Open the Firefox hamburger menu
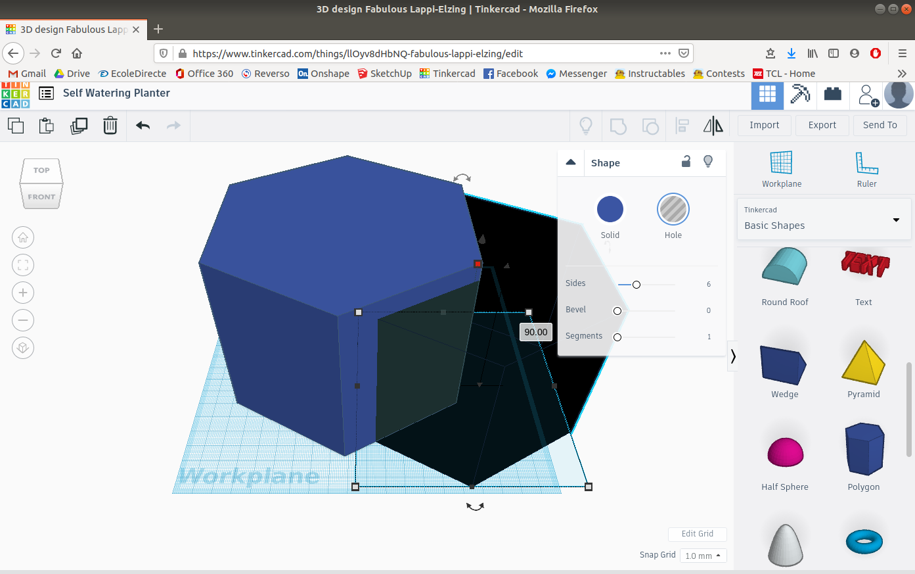The height and width of the screenshot is (574, 915). (902, 53)
